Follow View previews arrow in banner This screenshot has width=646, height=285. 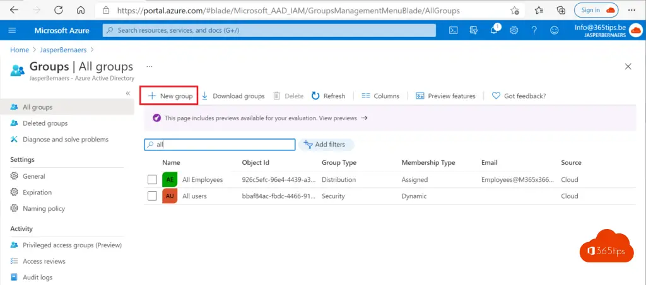[x=364, y=118]
